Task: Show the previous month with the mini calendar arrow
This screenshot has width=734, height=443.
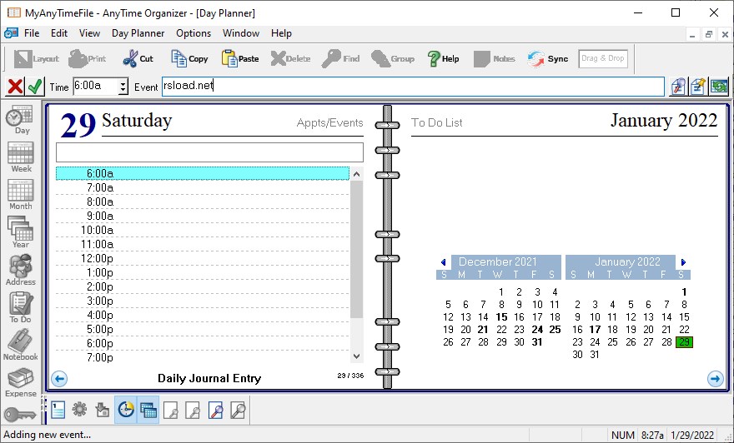Action: point(443,262)
